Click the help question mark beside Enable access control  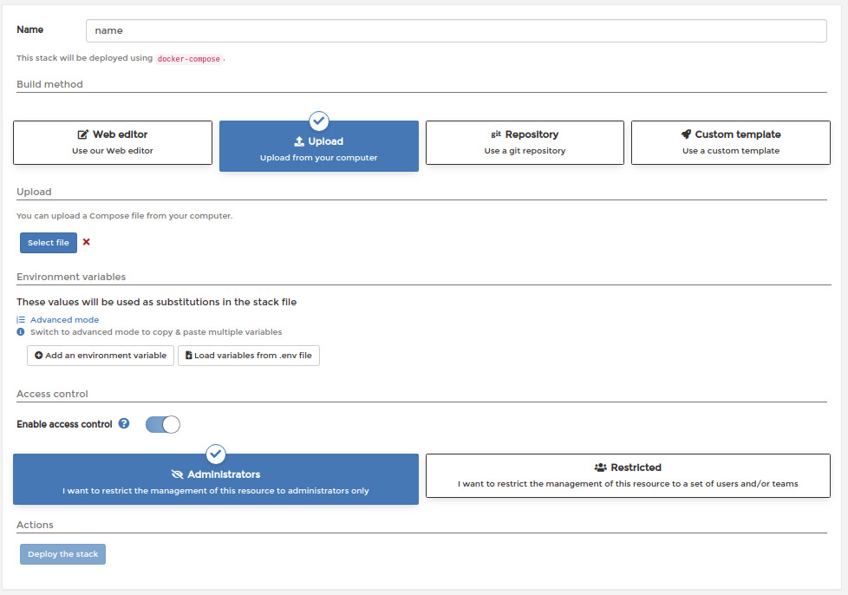(124, 423)
